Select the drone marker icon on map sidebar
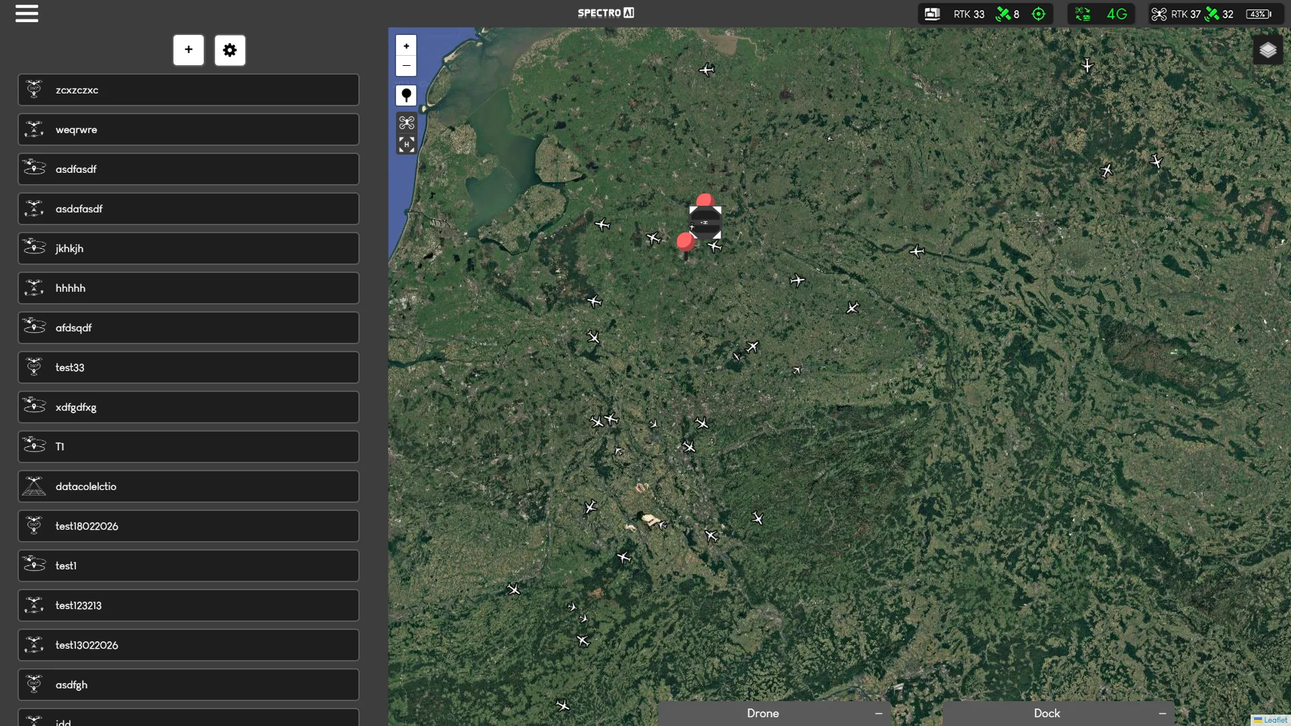The width and height of the screenshot is (1291, 726). [x=406, y=122]
